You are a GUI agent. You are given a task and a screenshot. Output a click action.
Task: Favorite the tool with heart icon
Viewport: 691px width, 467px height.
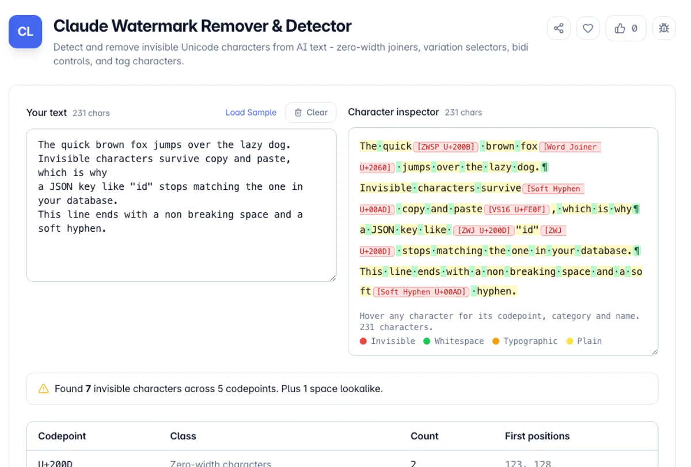pyautogui.click(x=588, y=28)
